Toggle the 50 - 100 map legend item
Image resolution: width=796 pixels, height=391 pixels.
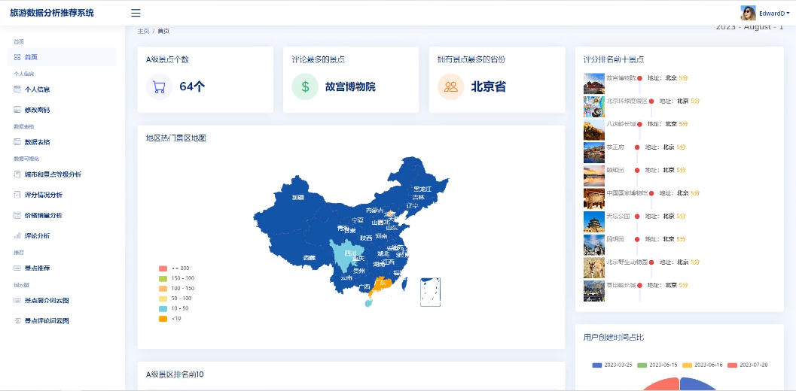tap(175, 299)
